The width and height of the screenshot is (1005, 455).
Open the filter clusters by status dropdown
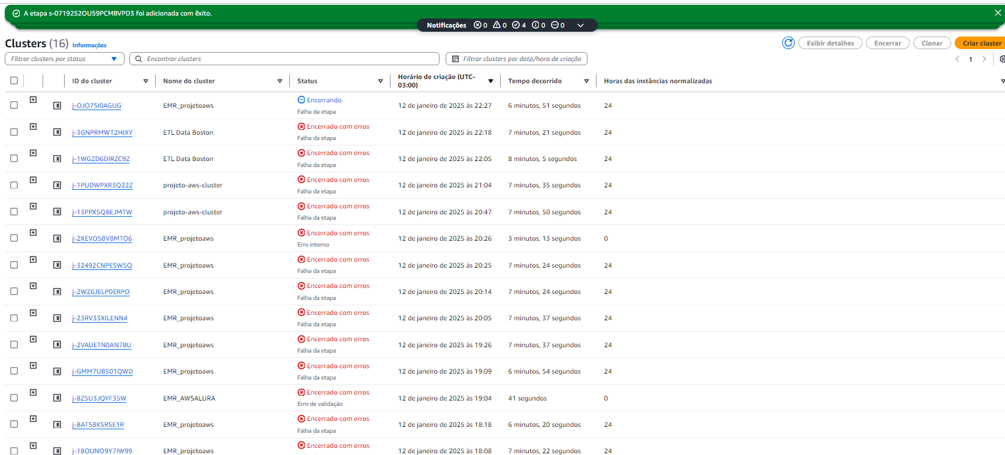coord(65,59)
